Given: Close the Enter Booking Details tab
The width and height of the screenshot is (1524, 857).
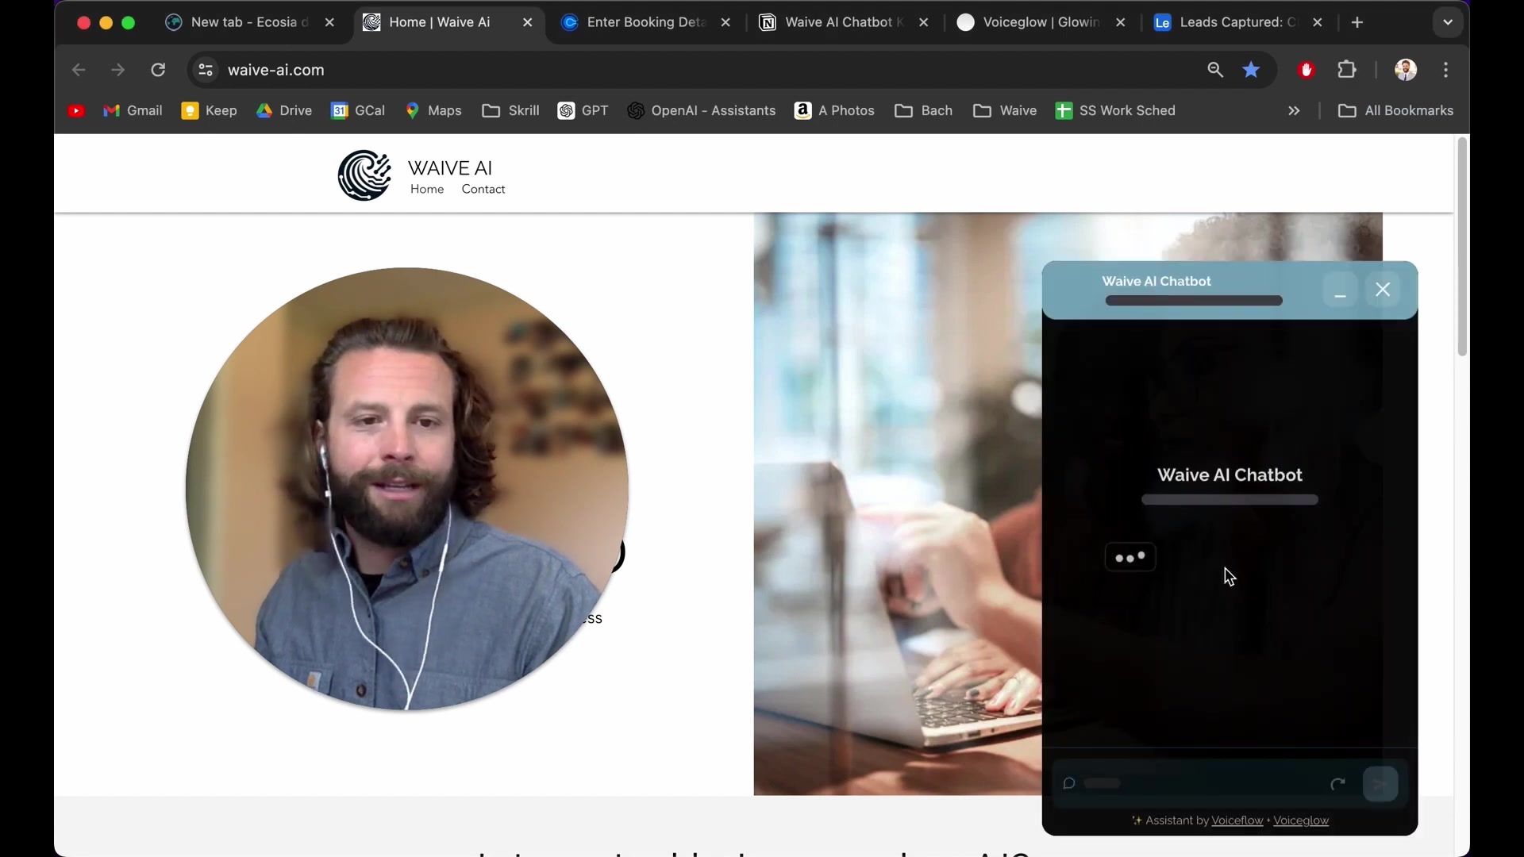Looking at the screenshot, I should [x=725, y=22].
